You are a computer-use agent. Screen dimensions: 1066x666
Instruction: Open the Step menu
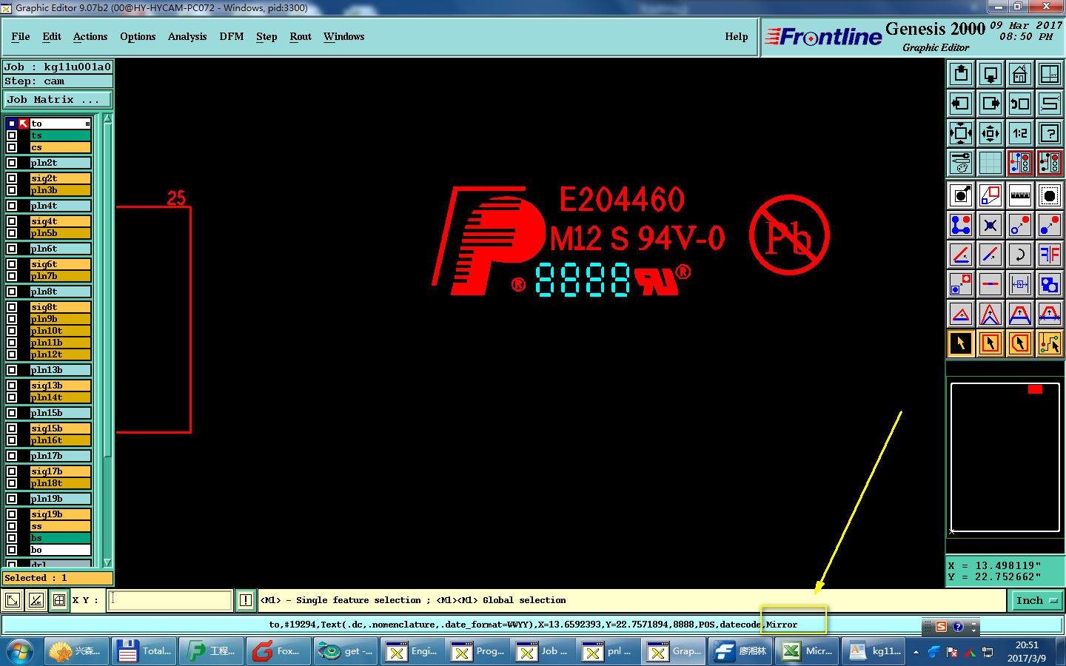[x=266, y=36]
